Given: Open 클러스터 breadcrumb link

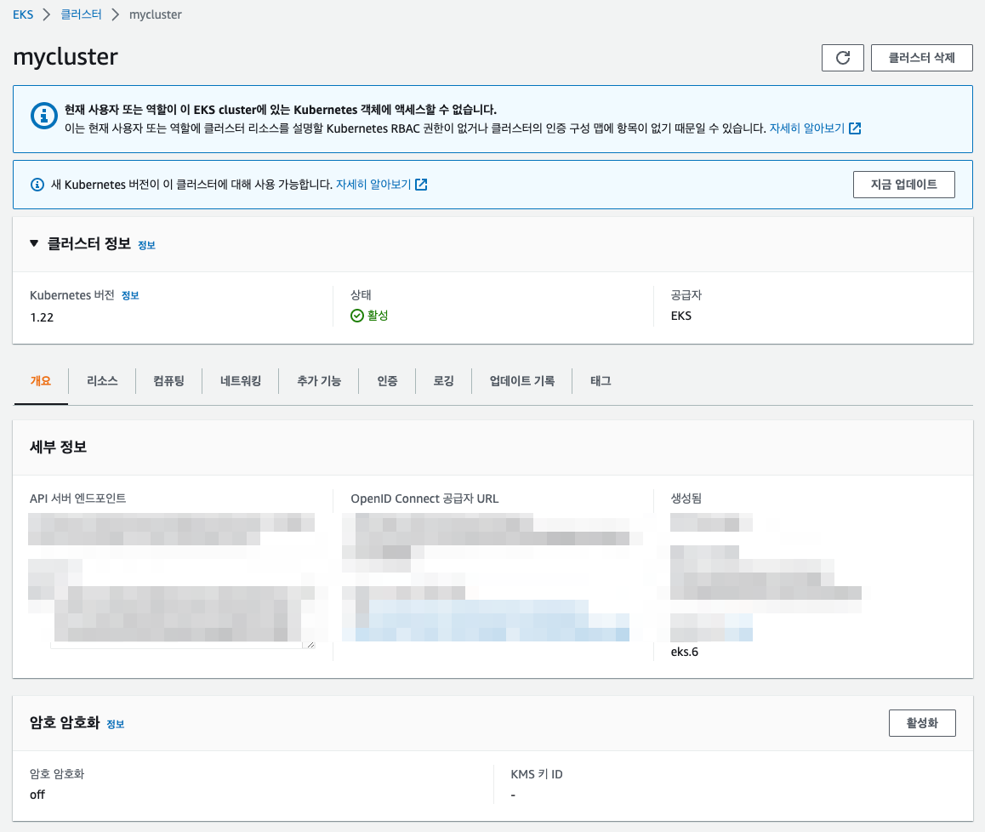Looking at the screenshot, I should point(81,14).
